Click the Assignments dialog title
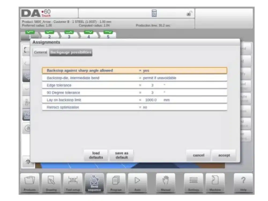 click(46, 42)
